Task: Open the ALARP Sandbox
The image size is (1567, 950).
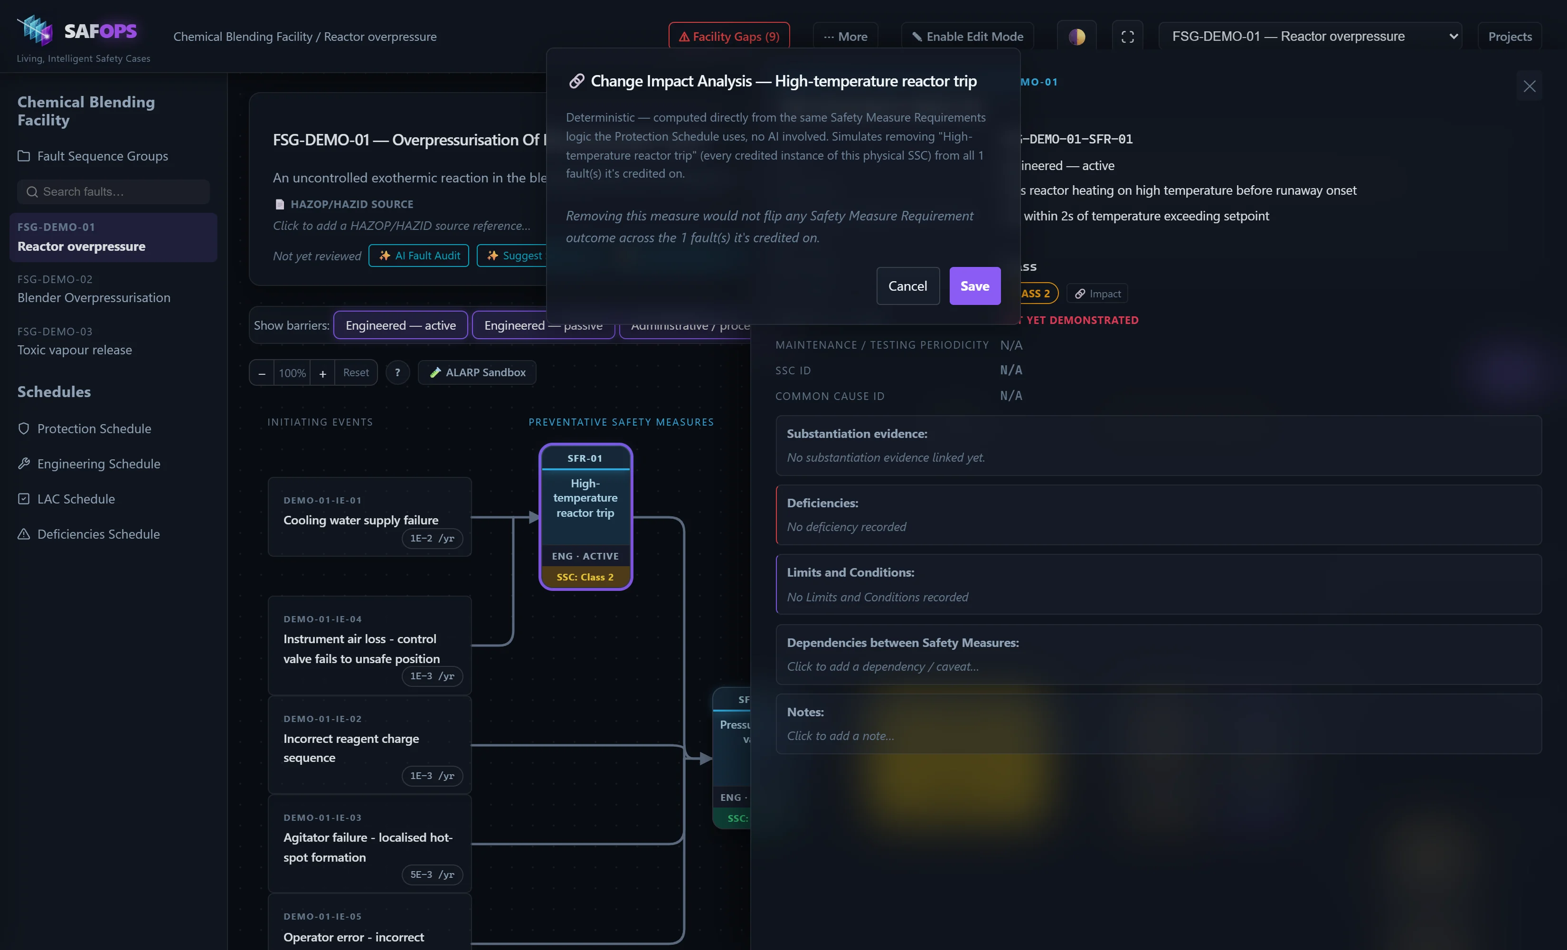Action: [477, 373]
